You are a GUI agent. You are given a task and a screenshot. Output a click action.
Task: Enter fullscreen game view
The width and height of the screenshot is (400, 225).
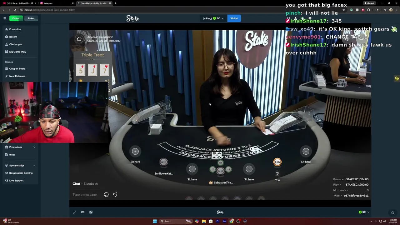pos(75,212)
